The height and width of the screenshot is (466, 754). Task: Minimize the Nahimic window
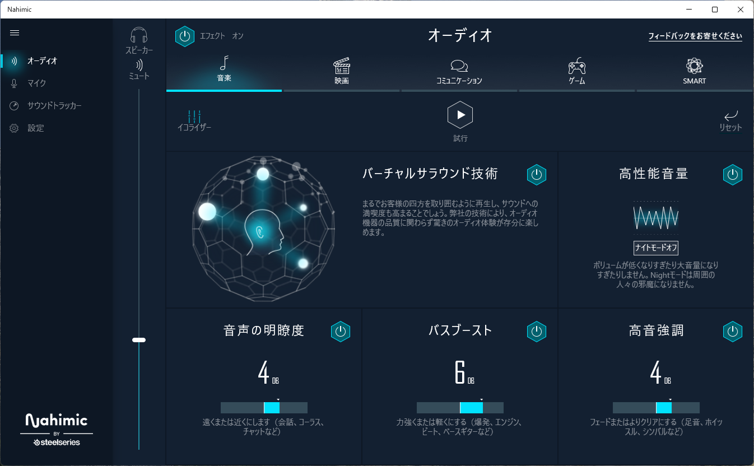(x=689, y=9)
